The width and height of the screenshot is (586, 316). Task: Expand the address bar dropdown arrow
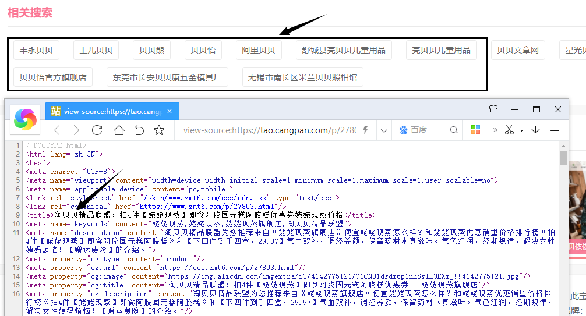coord(384,130)
